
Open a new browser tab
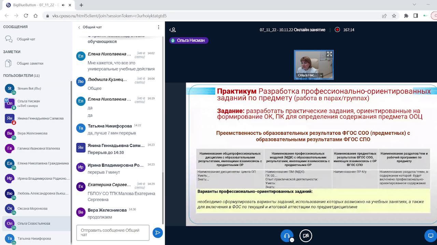click(x=81, y=5)
